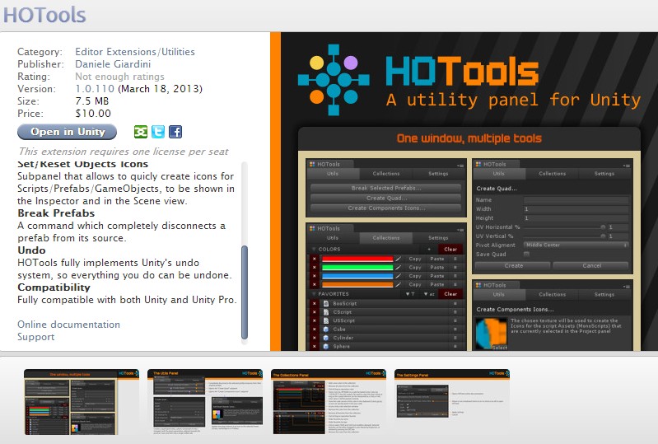Click the UV Vertical % slider
This screenshot has height=444, width=658.
point(564,236)
